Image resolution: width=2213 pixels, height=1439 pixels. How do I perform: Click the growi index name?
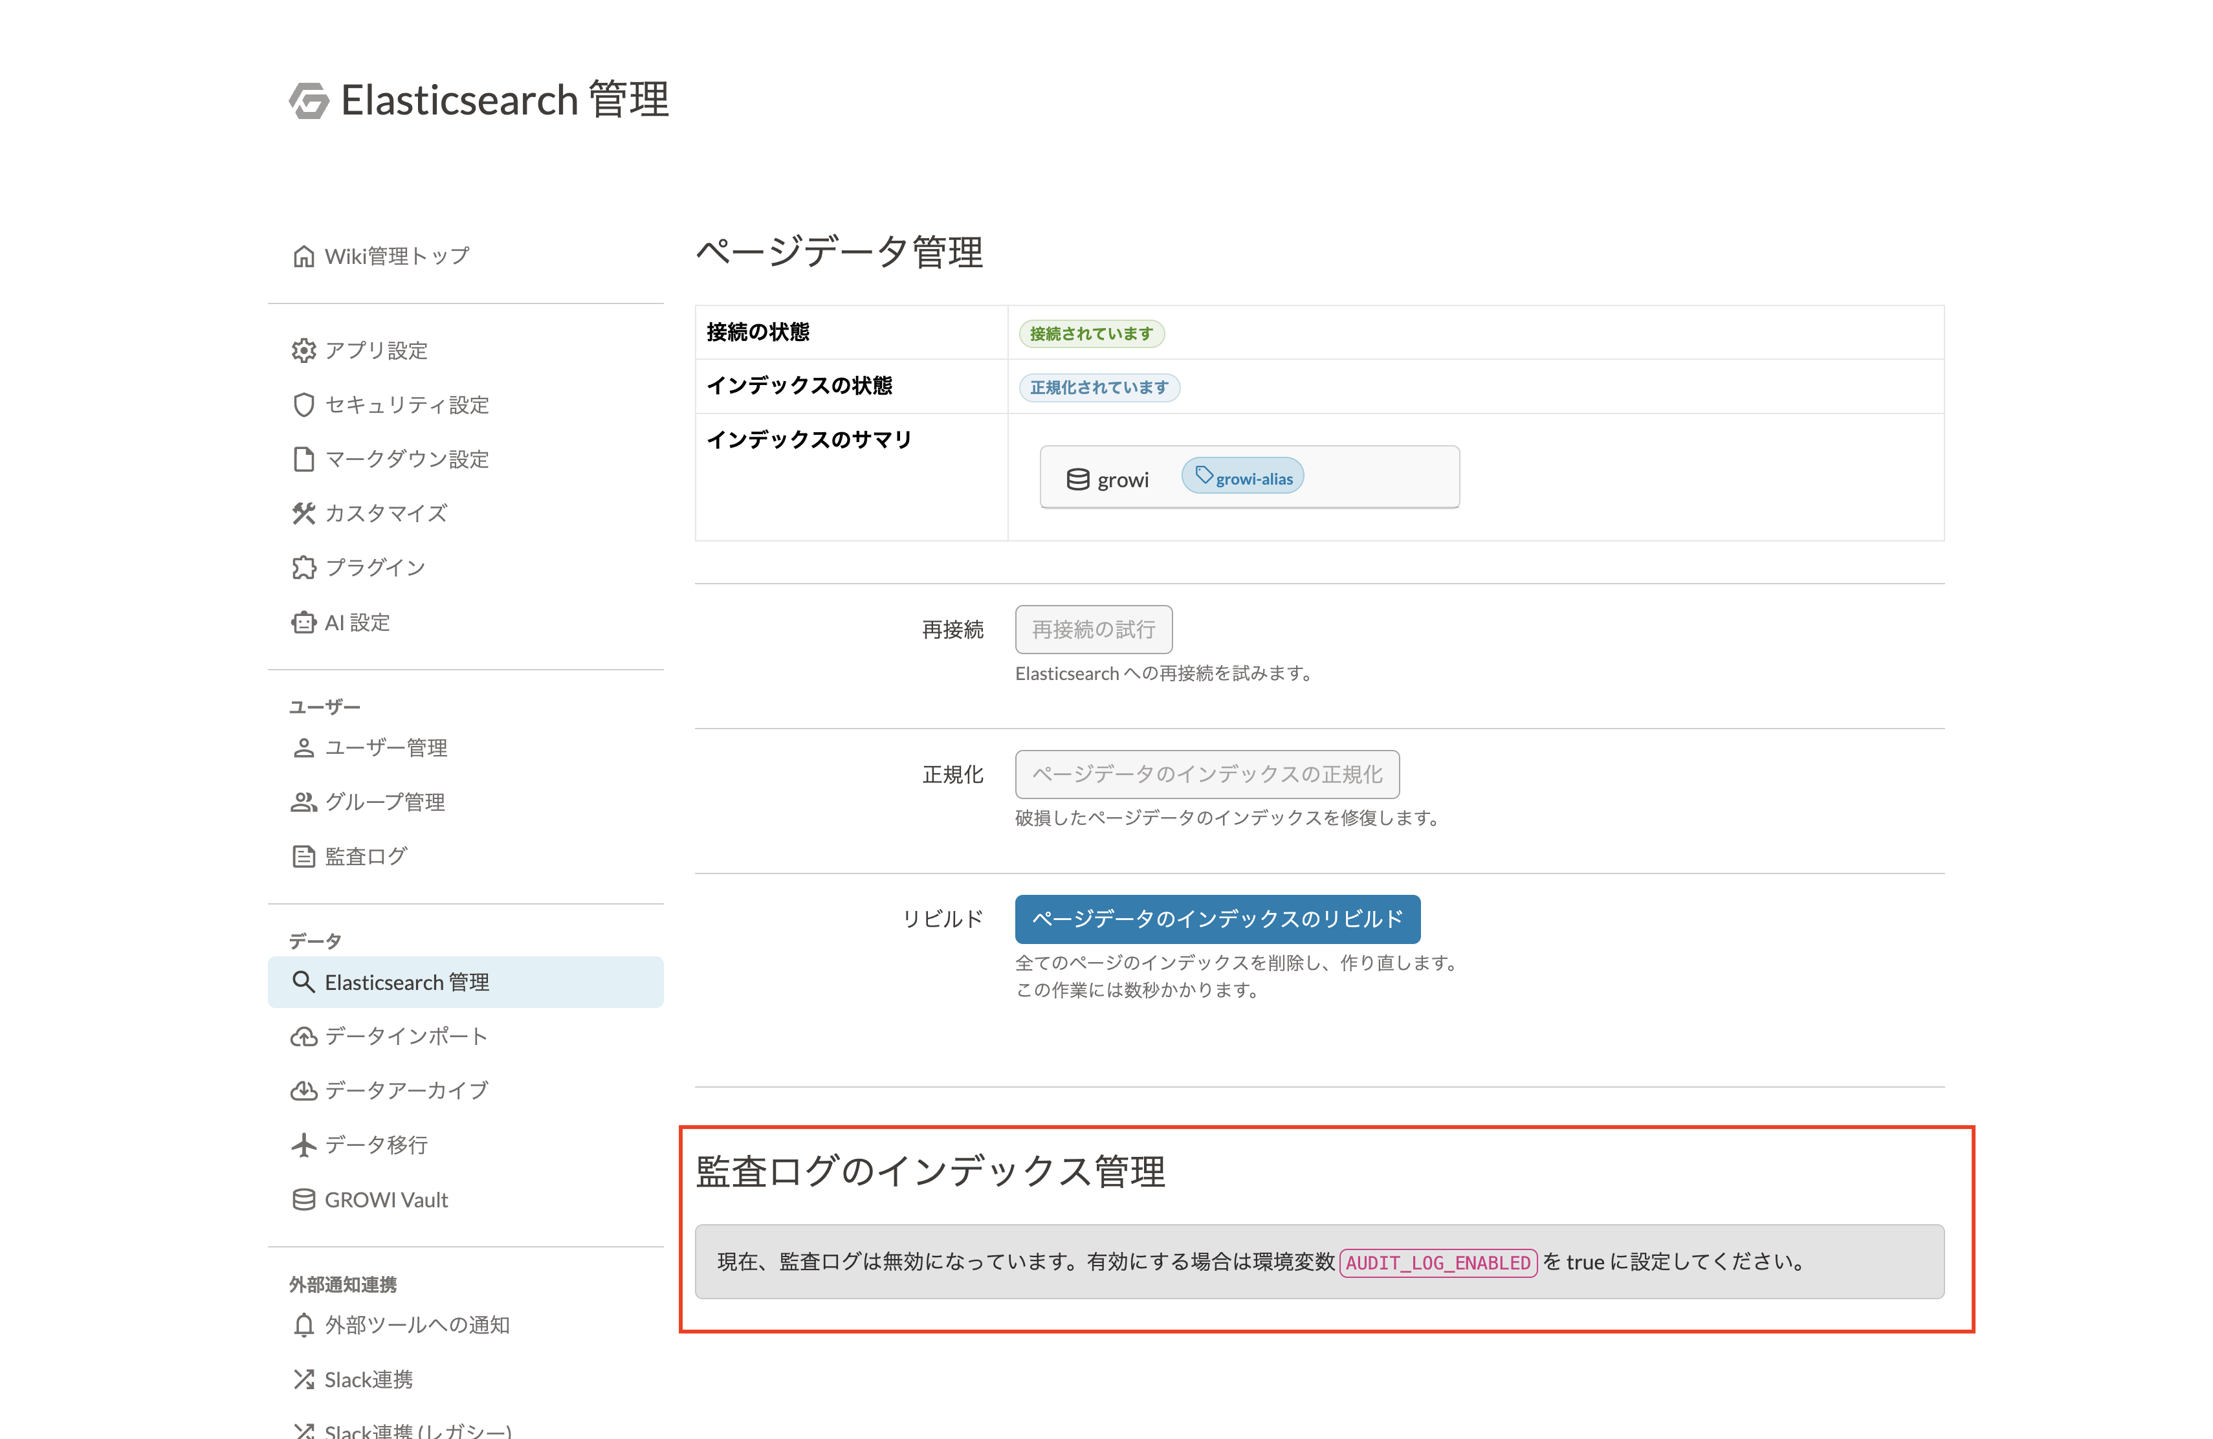pos(1123,479)
